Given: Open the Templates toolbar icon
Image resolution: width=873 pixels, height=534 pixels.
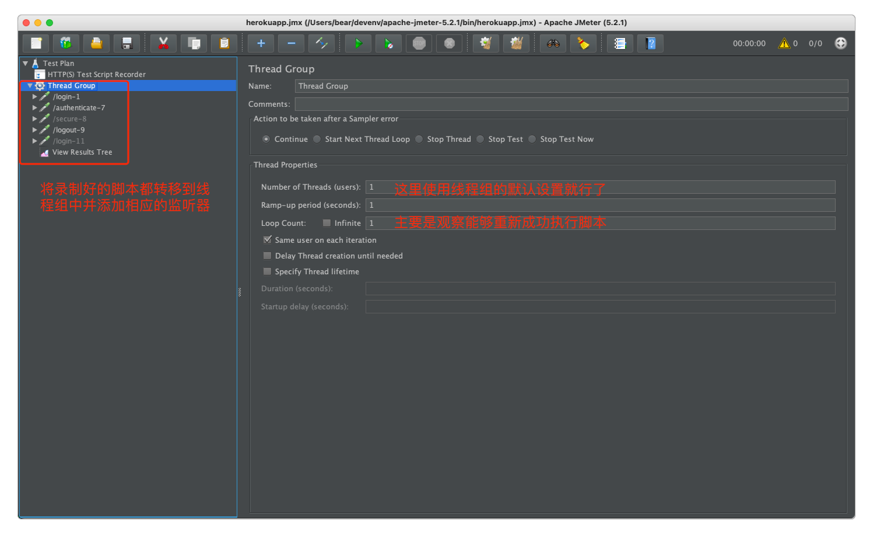Looking at the screenshot, I should pos(66,43).
